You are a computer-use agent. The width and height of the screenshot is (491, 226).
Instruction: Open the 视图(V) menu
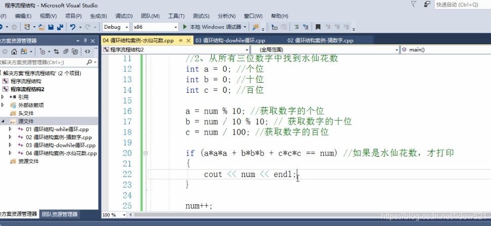click(x=48, y=16)
